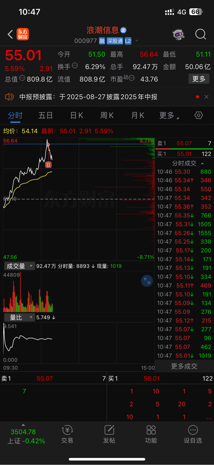Screen dimensions: 214x465
Task: Switch to the 周K tab
Action: coord(107,115)
